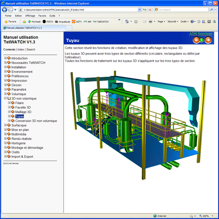Open Conversion 3D non volumique topic
The width and height of the screenshot is (219, 219).
(x=36, y=121)
